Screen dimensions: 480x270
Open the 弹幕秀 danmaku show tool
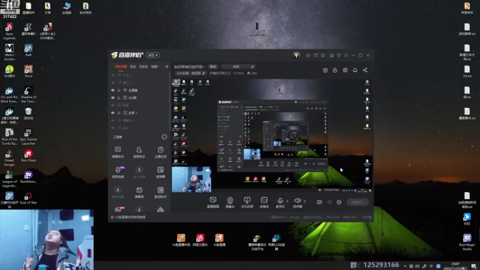139,193
